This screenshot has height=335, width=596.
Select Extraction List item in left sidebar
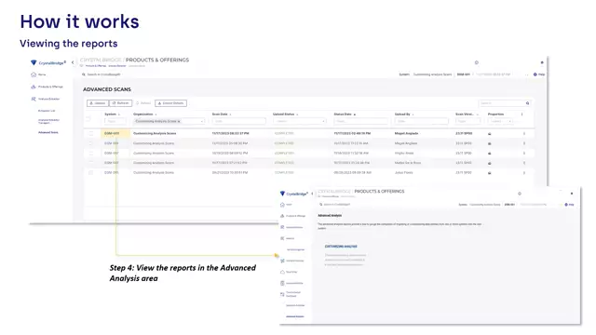(47, 111)
